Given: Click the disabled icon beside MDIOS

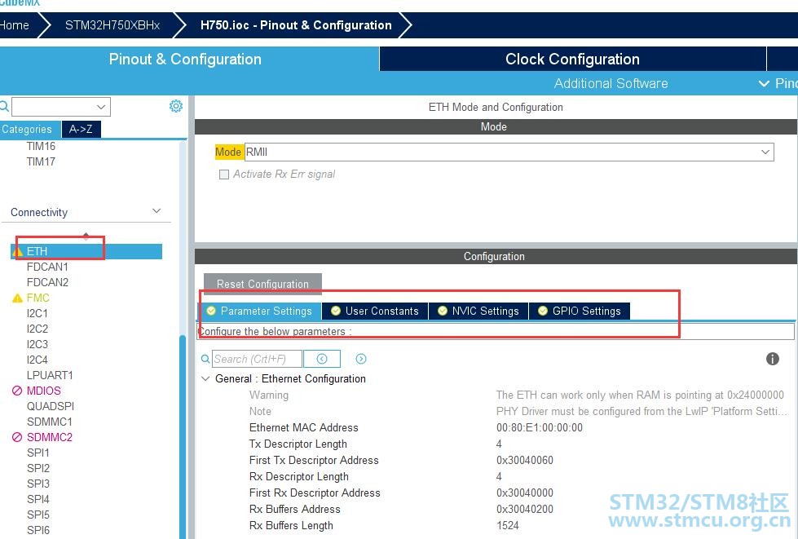Looking at the screenshot, I should coord(17,391).
